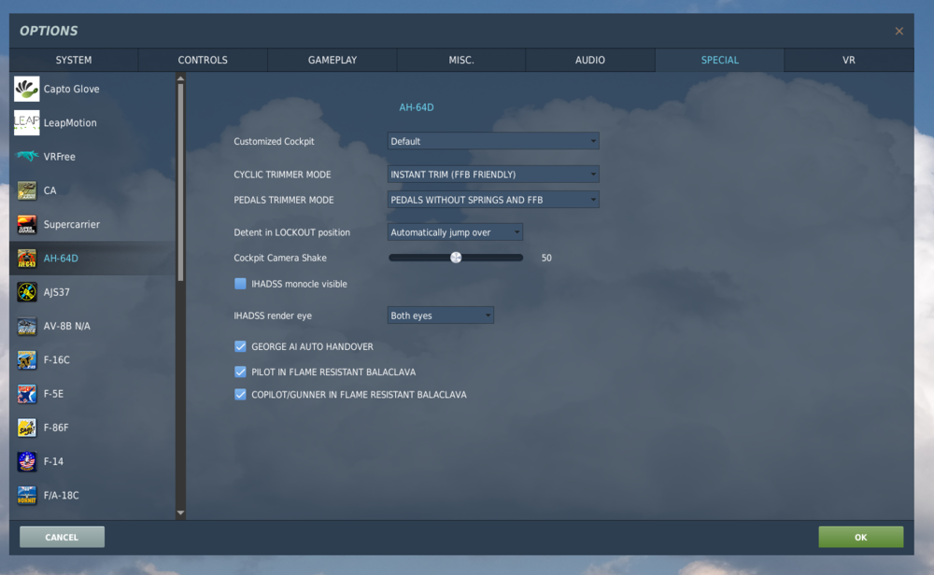This screenshot has width=934, height=575.
Task: Click the AV-8B N/A module icon
Action: 27,326
